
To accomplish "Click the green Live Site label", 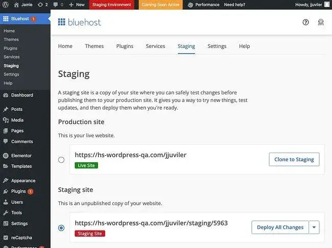I will (86, 165).
